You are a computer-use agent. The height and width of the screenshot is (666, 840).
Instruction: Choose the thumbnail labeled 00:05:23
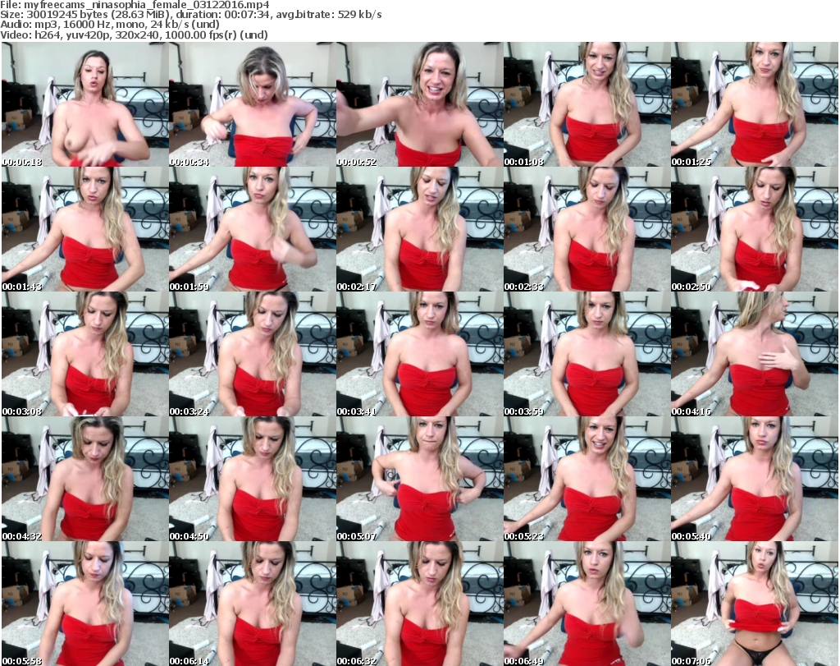[x=587, y=480]
